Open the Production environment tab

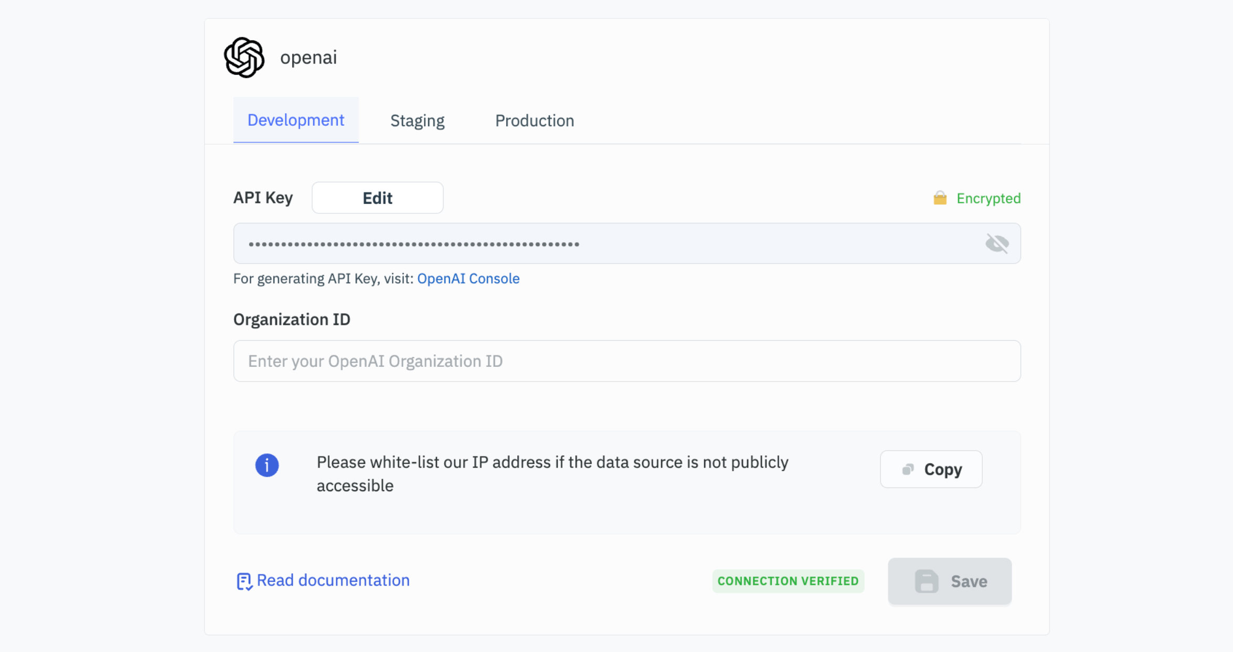pos(534,120)
